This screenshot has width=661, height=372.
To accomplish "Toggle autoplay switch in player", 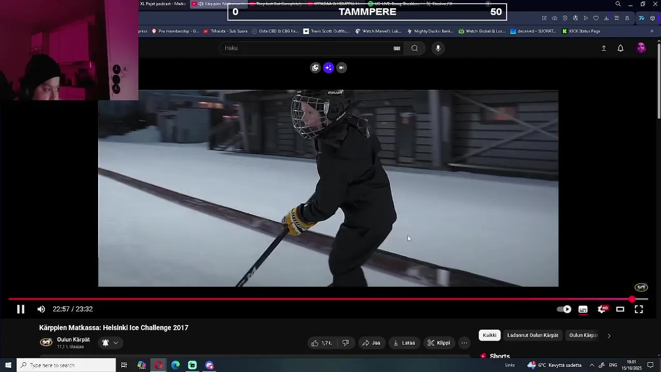I will (x=564, y=309).
